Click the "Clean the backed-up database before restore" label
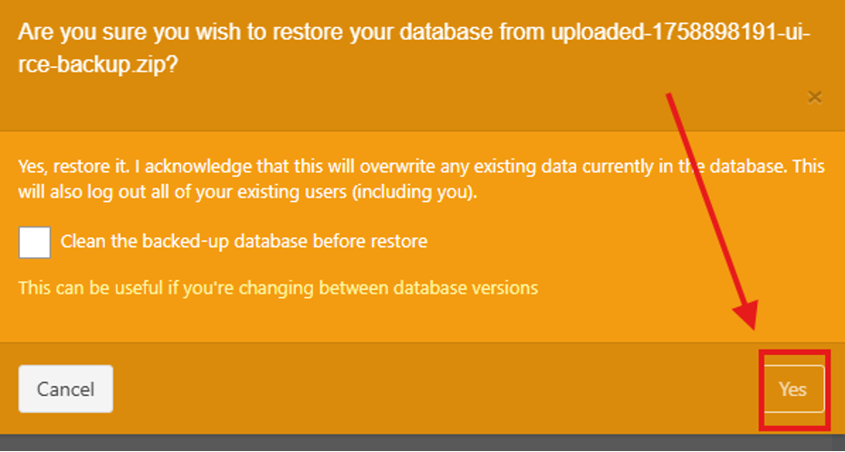The width and height of the screenshot is (845, 452). tap(244, 242)
